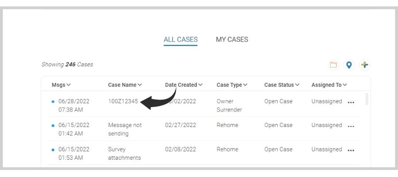The height and width of the screenshot is (177, 398).
Task: Open the Survey attachments case
Action: coord(124,153)
